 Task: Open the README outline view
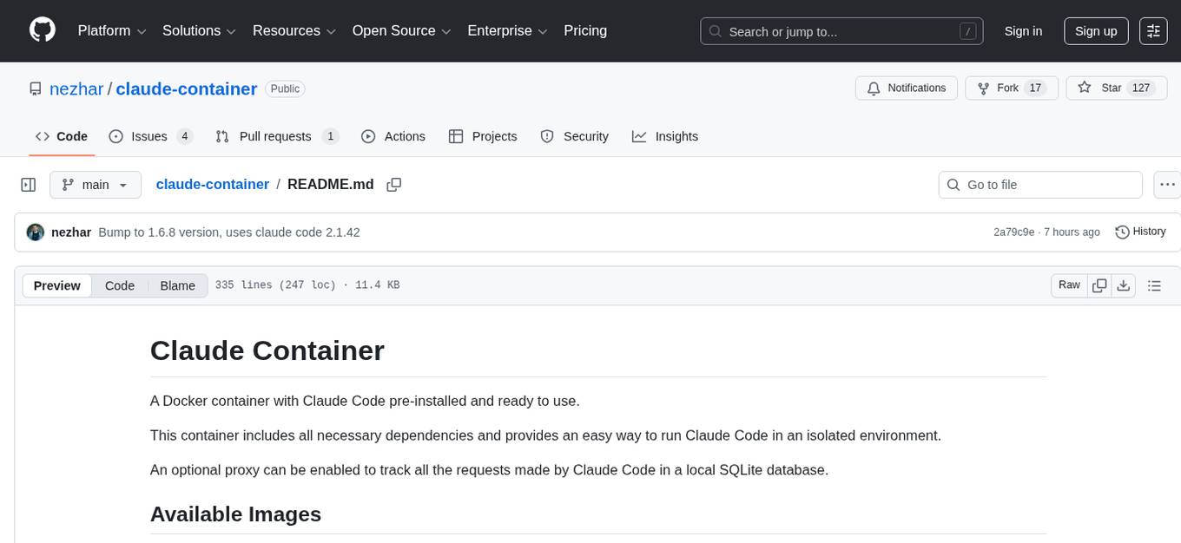coord(1155,285)
